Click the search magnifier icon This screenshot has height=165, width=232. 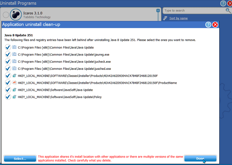(228, 11)
